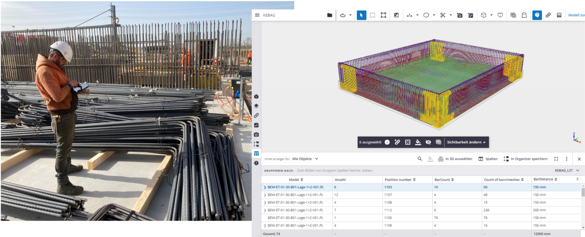This screenshot has width=585, height=237.
Task: Open the Organizer tree panel in sidebar
Action: coord(256,144)
